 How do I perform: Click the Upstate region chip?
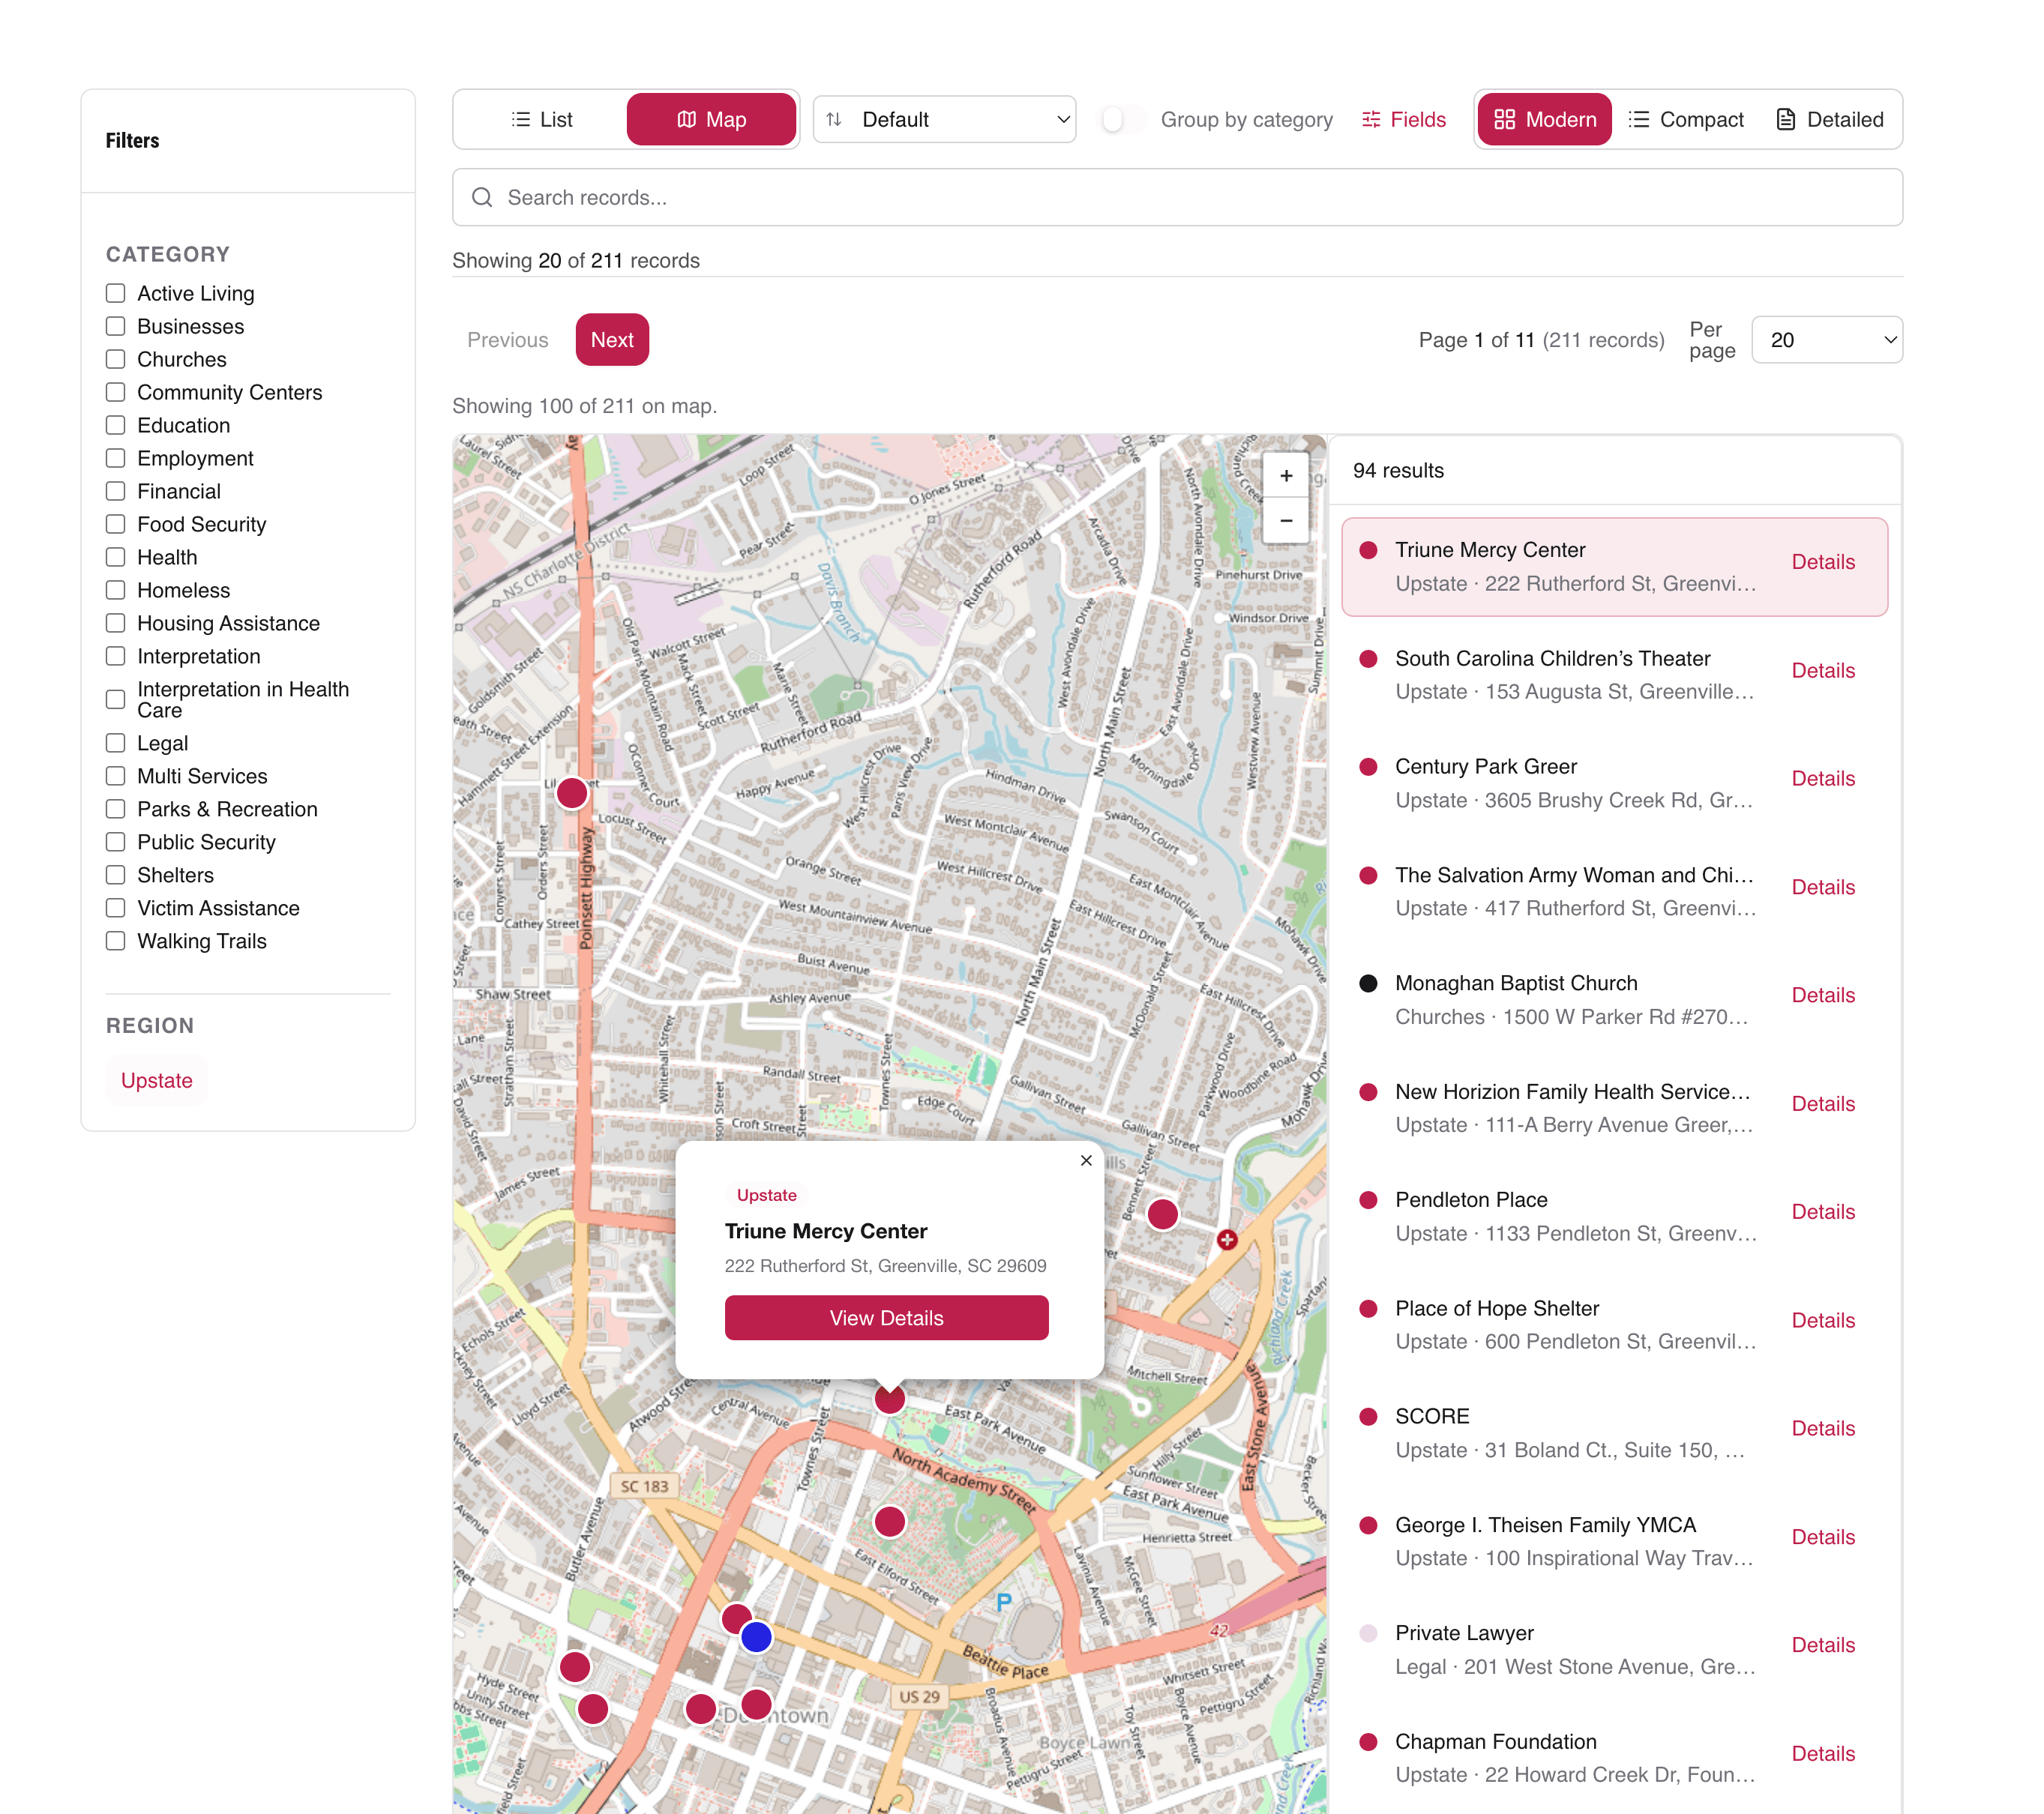pos(156,1079)
